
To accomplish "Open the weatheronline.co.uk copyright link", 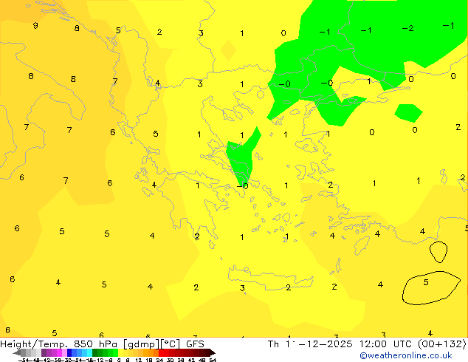I will (406, 355).
